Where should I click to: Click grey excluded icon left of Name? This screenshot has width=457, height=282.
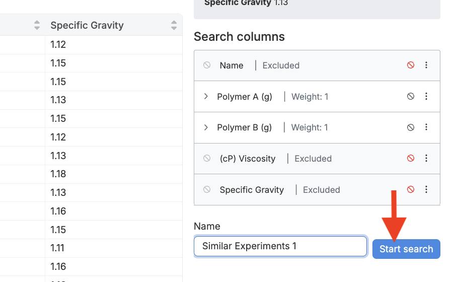207,65
